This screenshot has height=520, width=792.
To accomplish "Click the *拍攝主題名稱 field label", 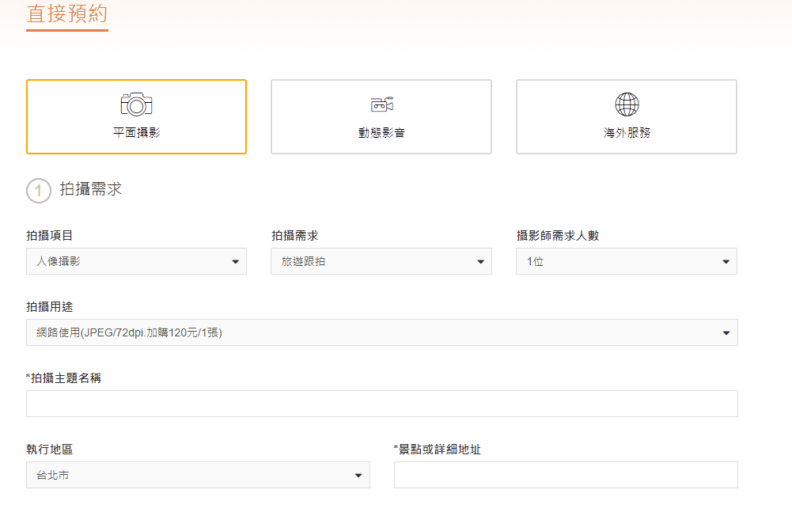I will tap(63, 378).
